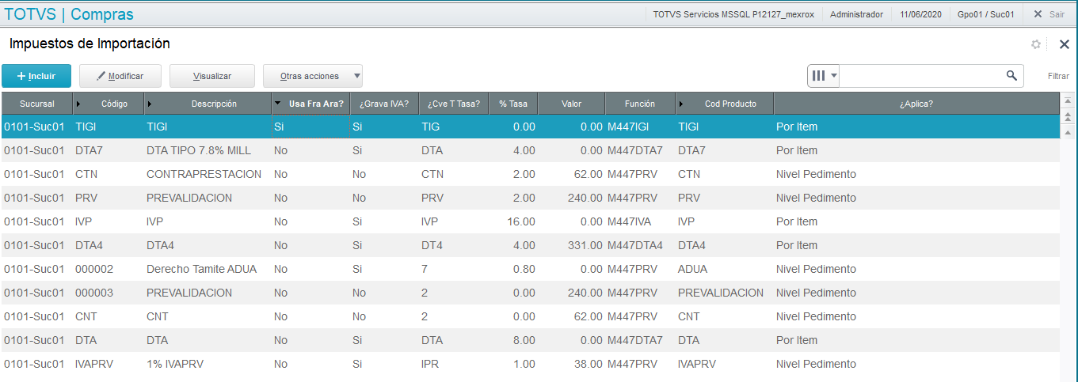Open the settings gear icon
The width and height of the screenshot is (1078, 382).
click(x=1036, y=44)
